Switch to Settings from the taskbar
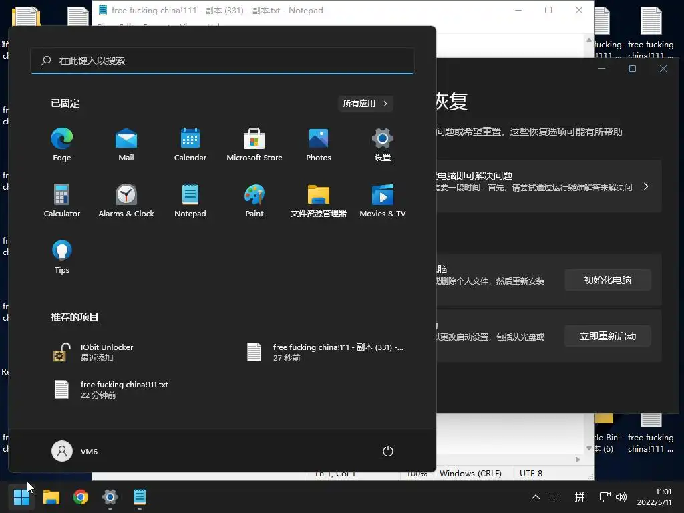 [110, 497]
